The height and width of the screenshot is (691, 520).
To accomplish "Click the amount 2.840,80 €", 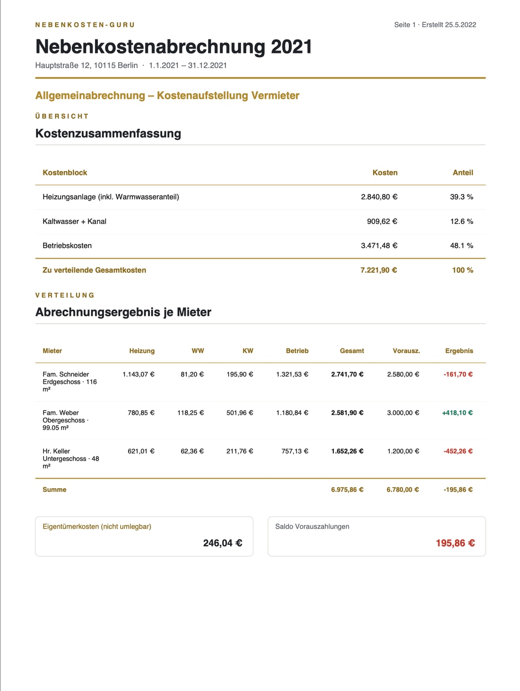I will tap(379, 197).
